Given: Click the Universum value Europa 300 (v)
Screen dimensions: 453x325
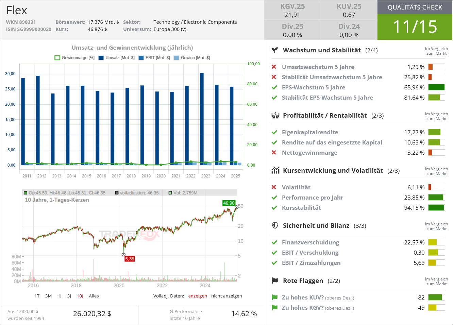Looking at the screenshot, I should 170,29.
